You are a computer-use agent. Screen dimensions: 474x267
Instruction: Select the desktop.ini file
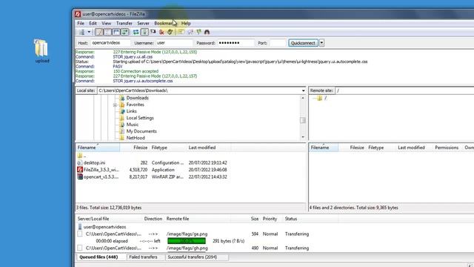(94, 162)
